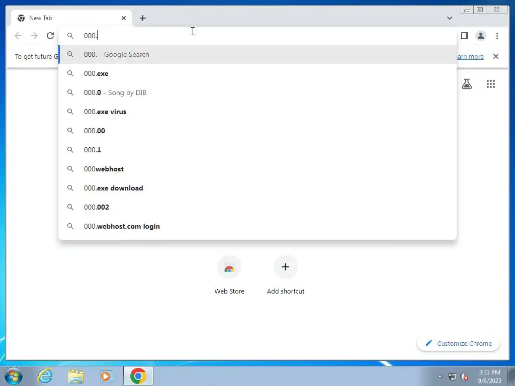Open the network tray icon

(x=452, y=376)
